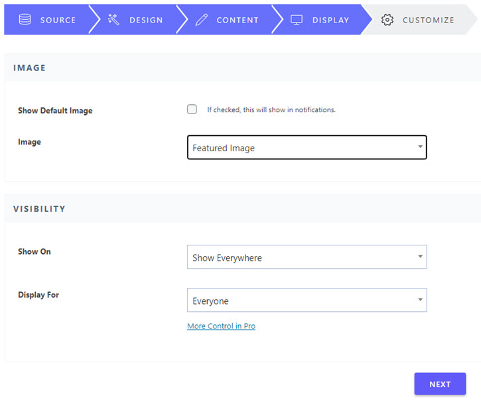
Task: Click the NEXT button
Action: 440,384
